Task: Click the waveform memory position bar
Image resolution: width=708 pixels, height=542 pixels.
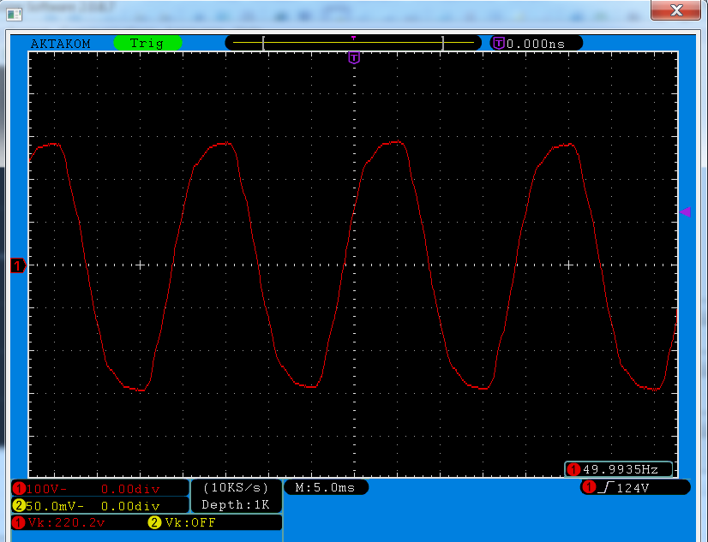Action: click(x=353, y=43)
